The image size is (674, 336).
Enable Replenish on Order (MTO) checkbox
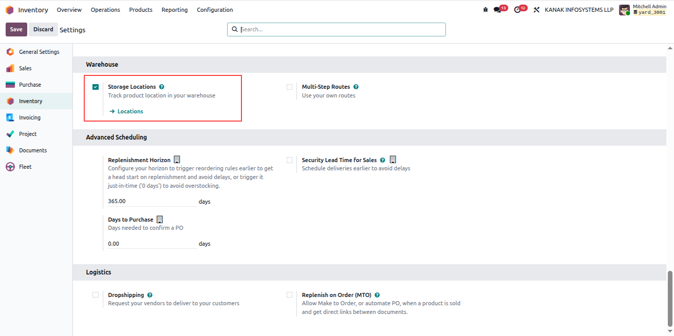pos(290,295)
